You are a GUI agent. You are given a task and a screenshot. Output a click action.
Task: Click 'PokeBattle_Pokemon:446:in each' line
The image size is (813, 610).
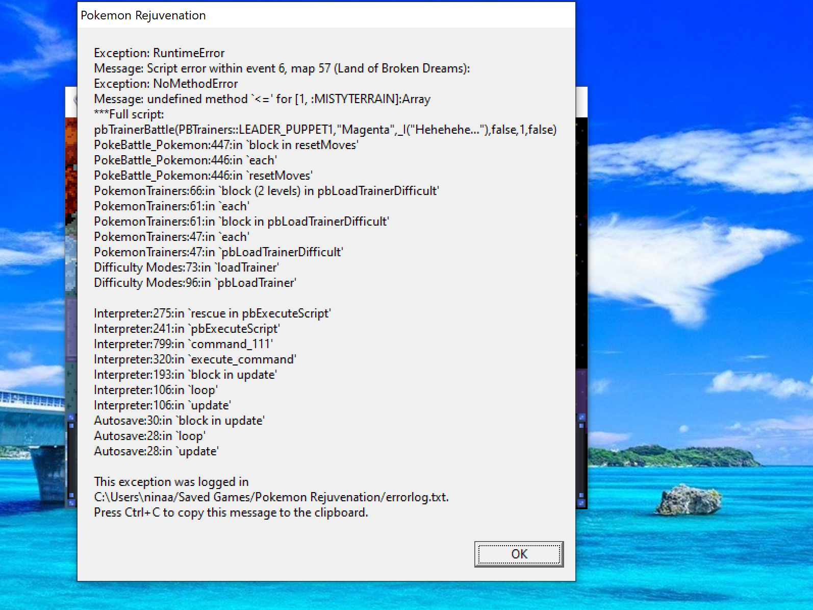[186, 160]
